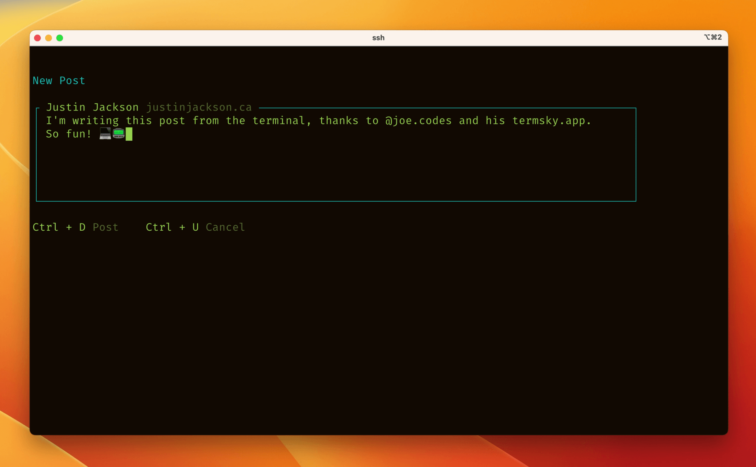756x467 pixels.
Task: Click the word "terminal," in the post
Action: pos(282,121)
